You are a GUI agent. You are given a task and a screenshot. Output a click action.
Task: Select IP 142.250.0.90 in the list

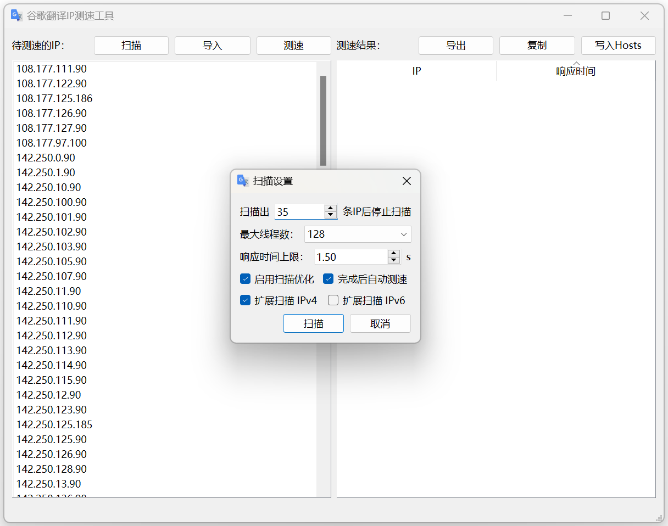(x=46, y=158)
